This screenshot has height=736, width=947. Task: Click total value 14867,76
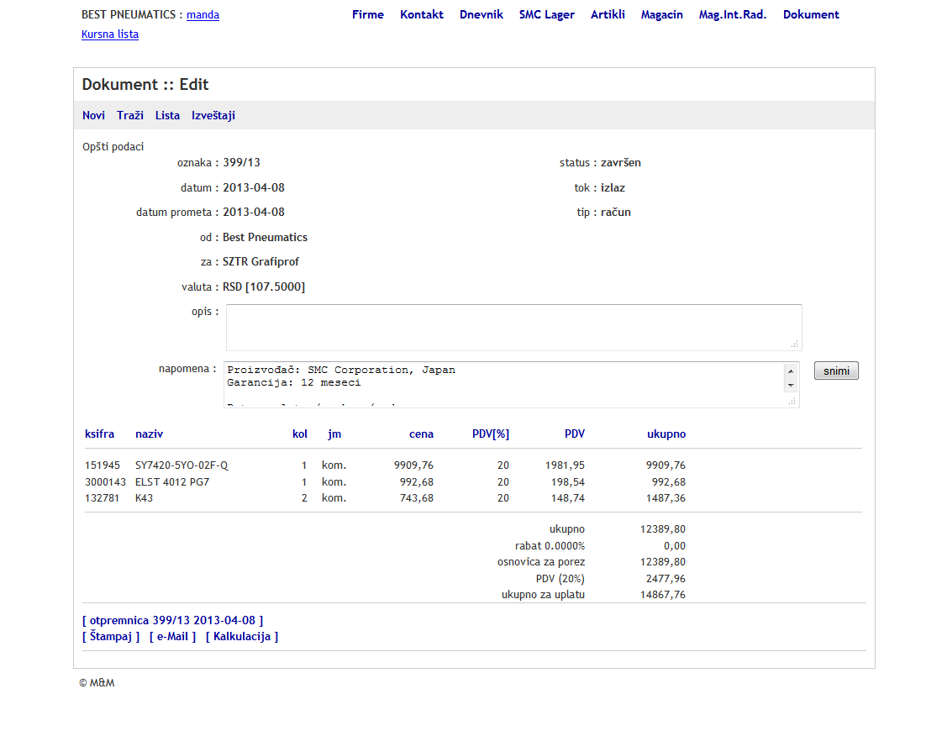(x=662, y=595)
